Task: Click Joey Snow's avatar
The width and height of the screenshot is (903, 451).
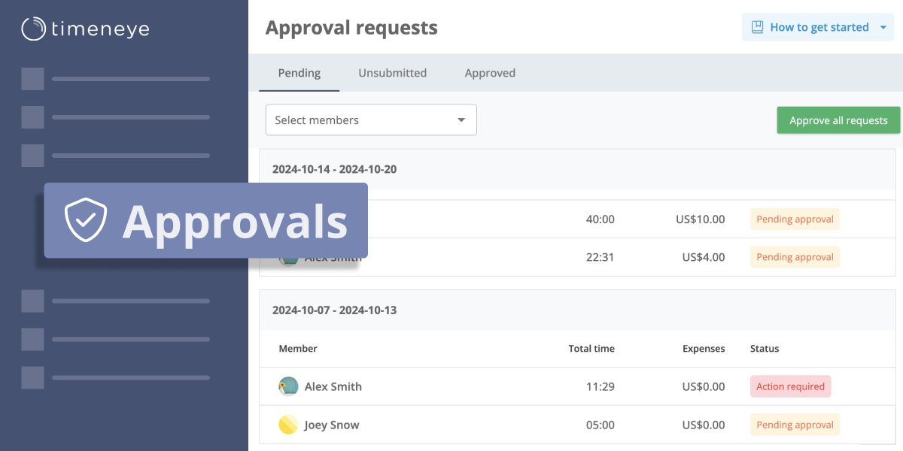Action: (288, 424)
